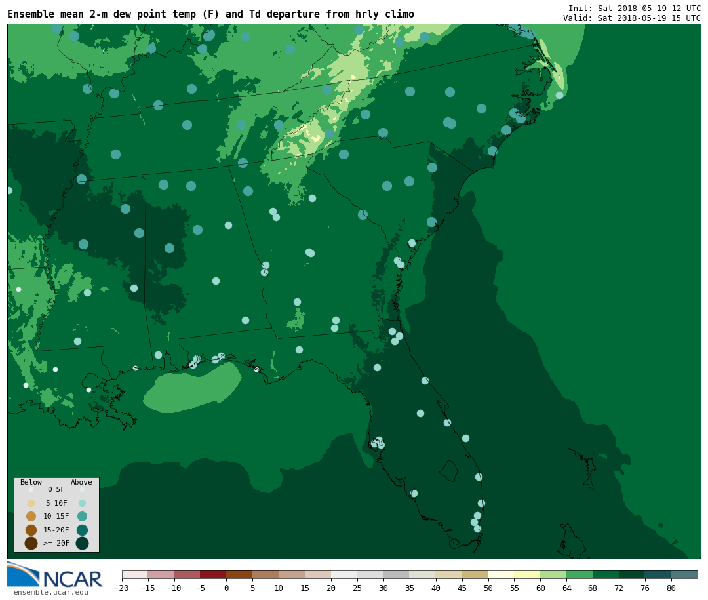
Task: Pick the 20 to 25 white colorbar swatch
Action: 345,574
